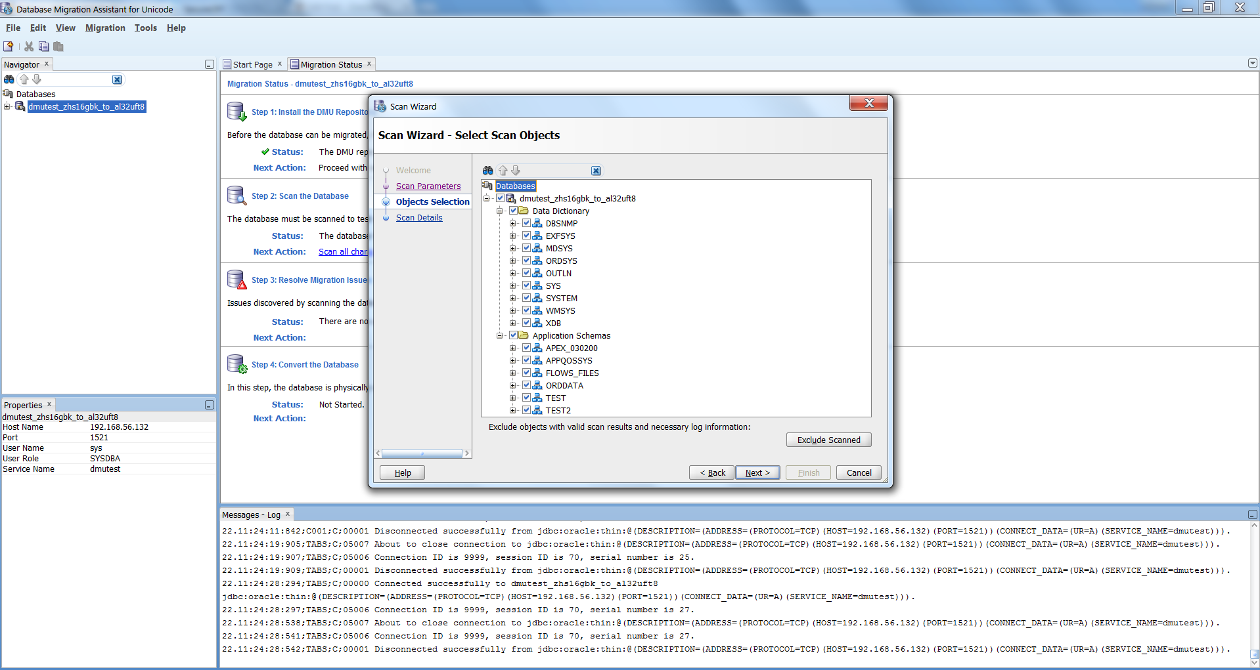This screenshot has width=1260, height=670.
Task: Click the wizard steps horizontal scrollbar
Action: click(x=422, y=453)
